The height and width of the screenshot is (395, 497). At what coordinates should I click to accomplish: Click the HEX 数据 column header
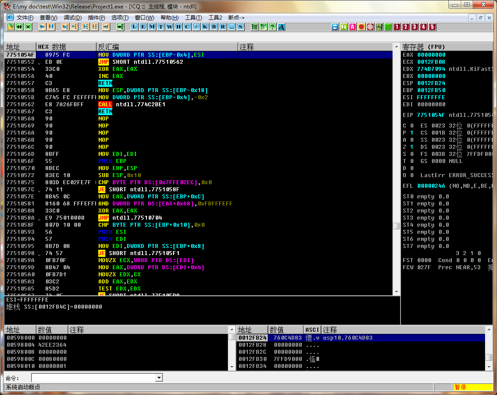pos(66,47)
